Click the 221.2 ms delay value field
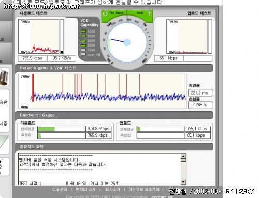The width and height of the screenshot is (259, 198). coord(200,93)
